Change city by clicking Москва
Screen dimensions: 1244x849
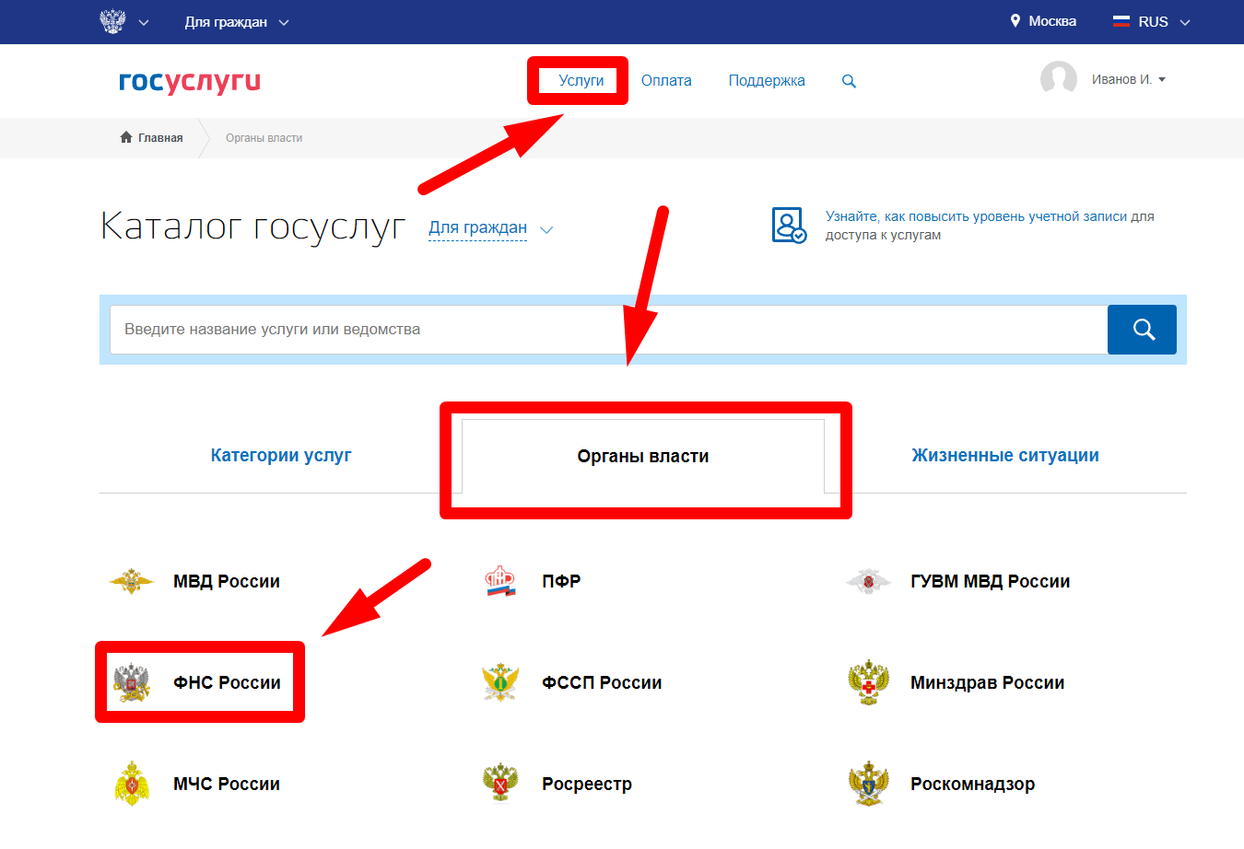[x=1052, y=21]
